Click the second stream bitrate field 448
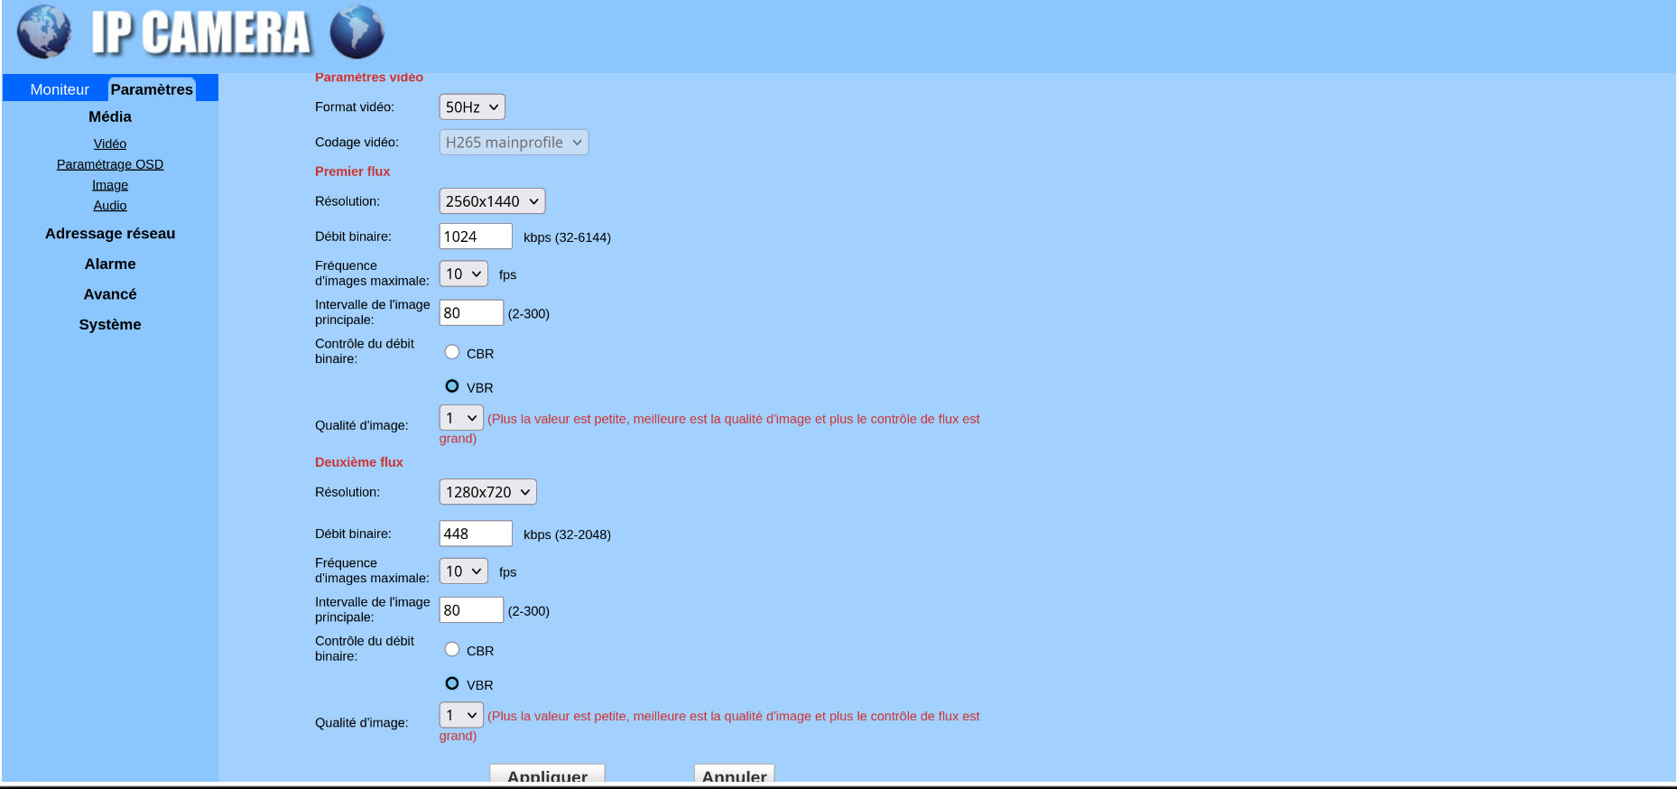 (x=476, y=534)
